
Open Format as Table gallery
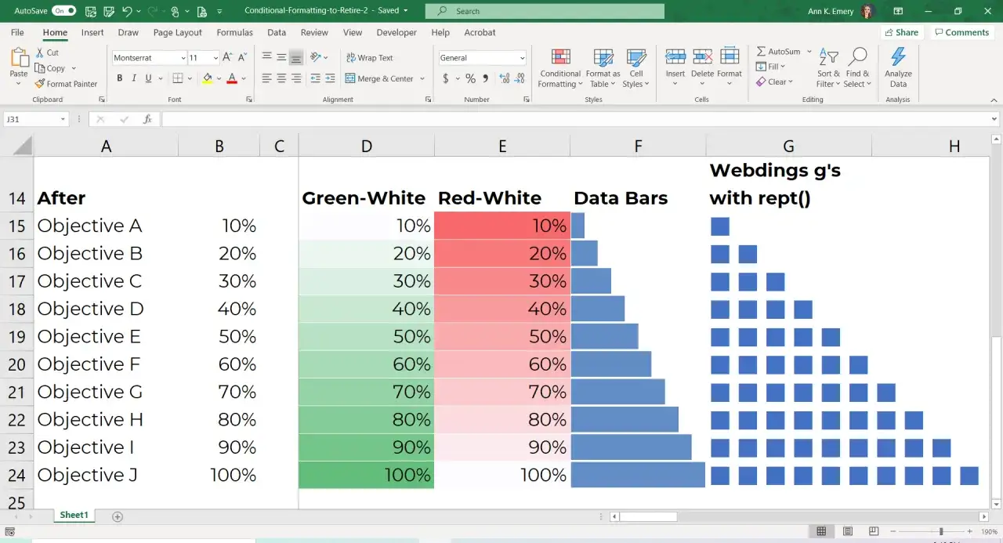(x=603, y=68)
